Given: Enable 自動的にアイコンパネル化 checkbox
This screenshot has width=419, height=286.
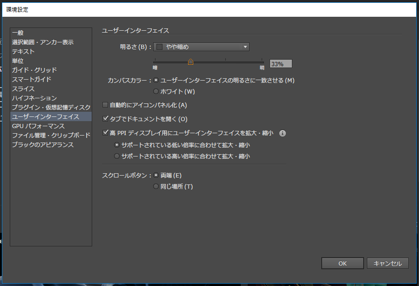Looking at the screenshot, I should 105,105.
